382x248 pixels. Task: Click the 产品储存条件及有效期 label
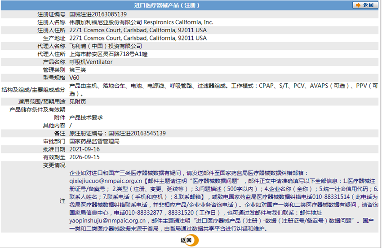click(37, 110)
